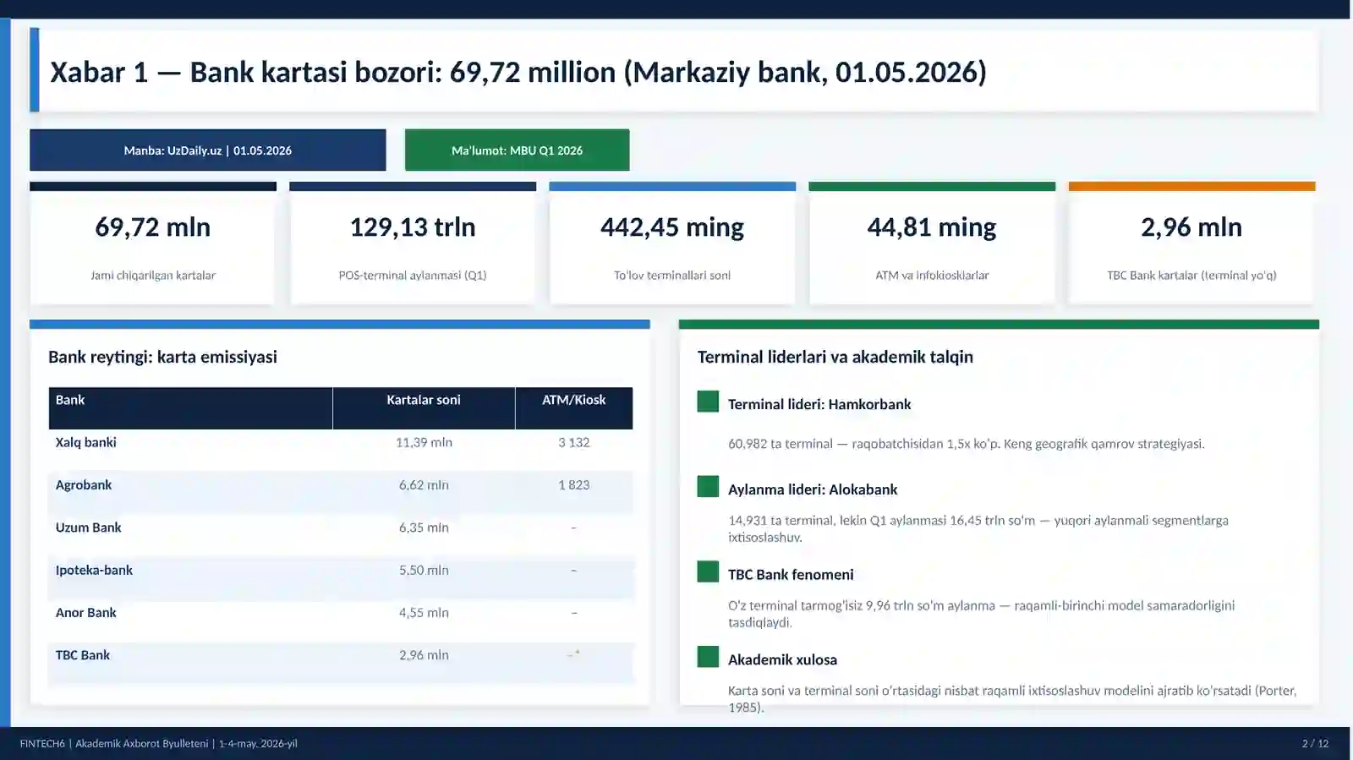Click the green square beside TBC Bank fenomeni
The image size is (1353, 760).
click(708, 571)
